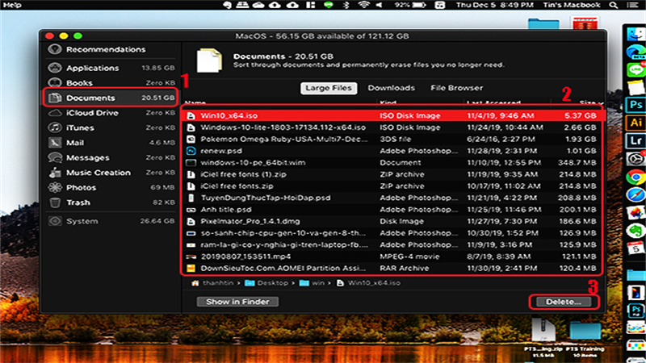Open Calendar from the Dock
This screenshot has width=646, height=363.
coord(636,248)
